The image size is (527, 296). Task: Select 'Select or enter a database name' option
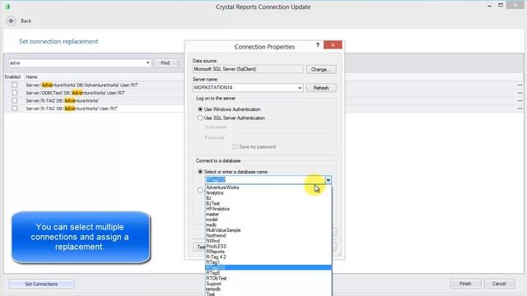click(200, 172)
